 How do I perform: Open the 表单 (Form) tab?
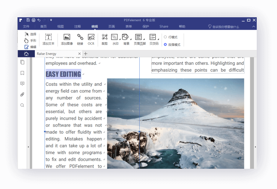point(129,27)
